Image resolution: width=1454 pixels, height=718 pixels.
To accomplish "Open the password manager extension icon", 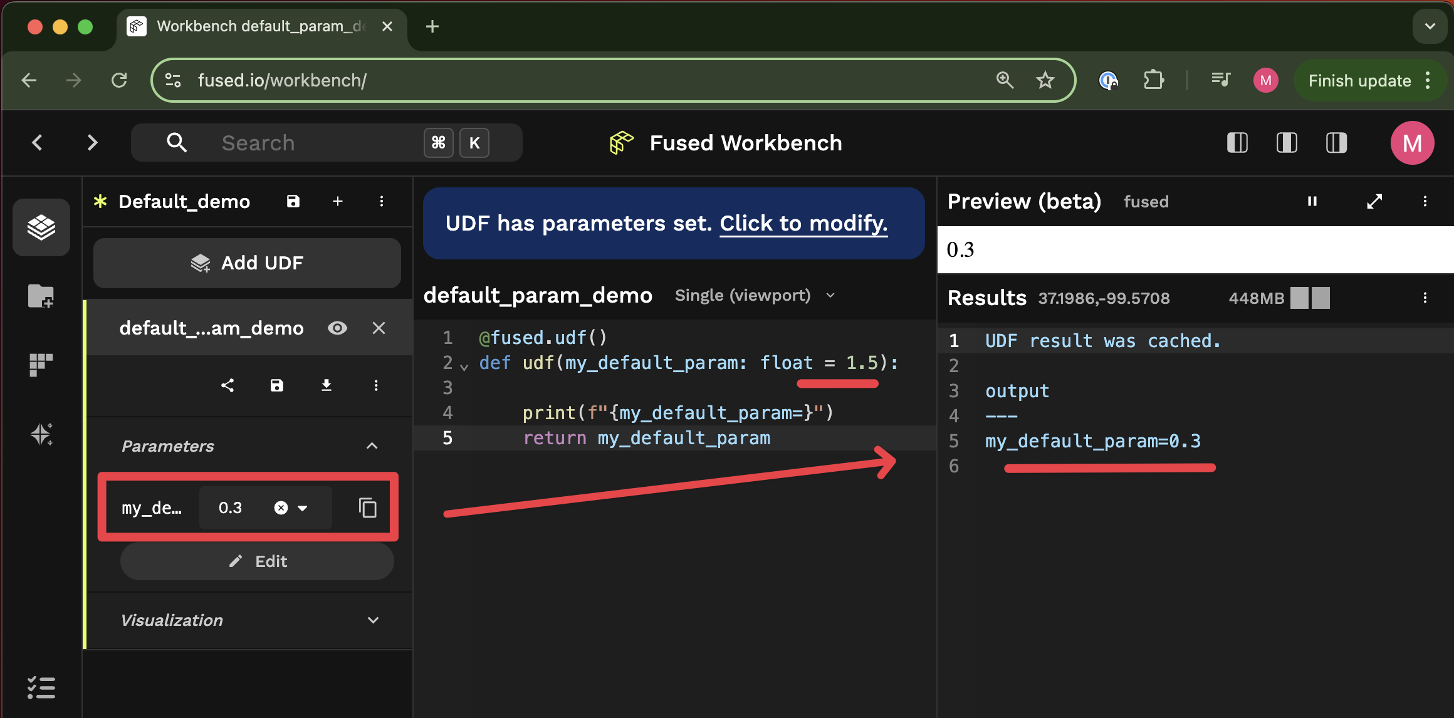I will [1109, 80].
